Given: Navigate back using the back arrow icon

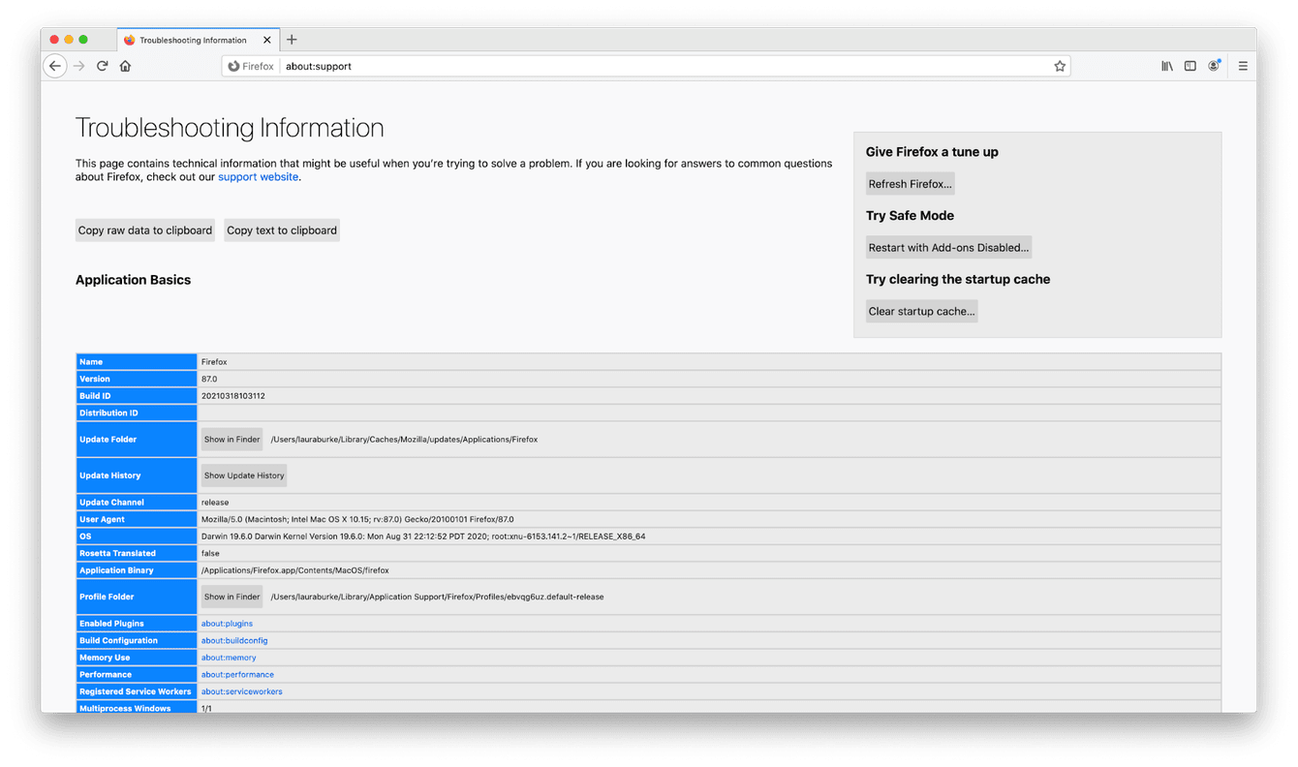Looking at the screenshot, I should (x=55, y=66).
